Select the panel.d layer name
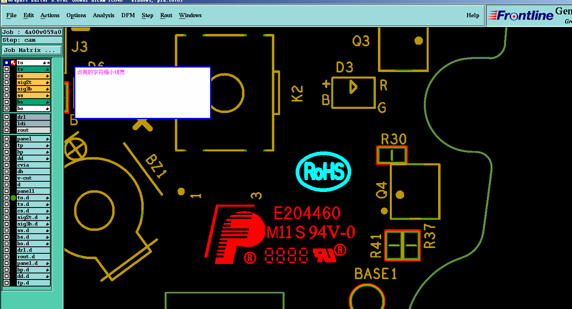 pos(33,263)
